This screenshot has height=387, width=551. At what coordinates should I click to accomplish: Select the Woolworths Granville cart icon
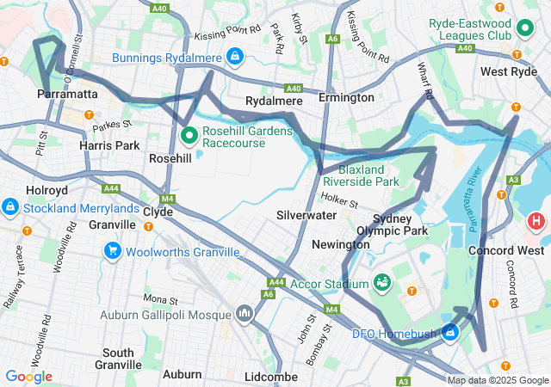(x=113, y=251)
